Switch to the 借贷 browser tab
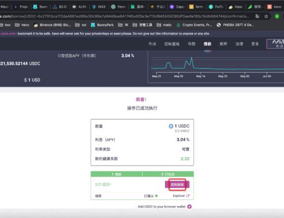 point(255,7)
